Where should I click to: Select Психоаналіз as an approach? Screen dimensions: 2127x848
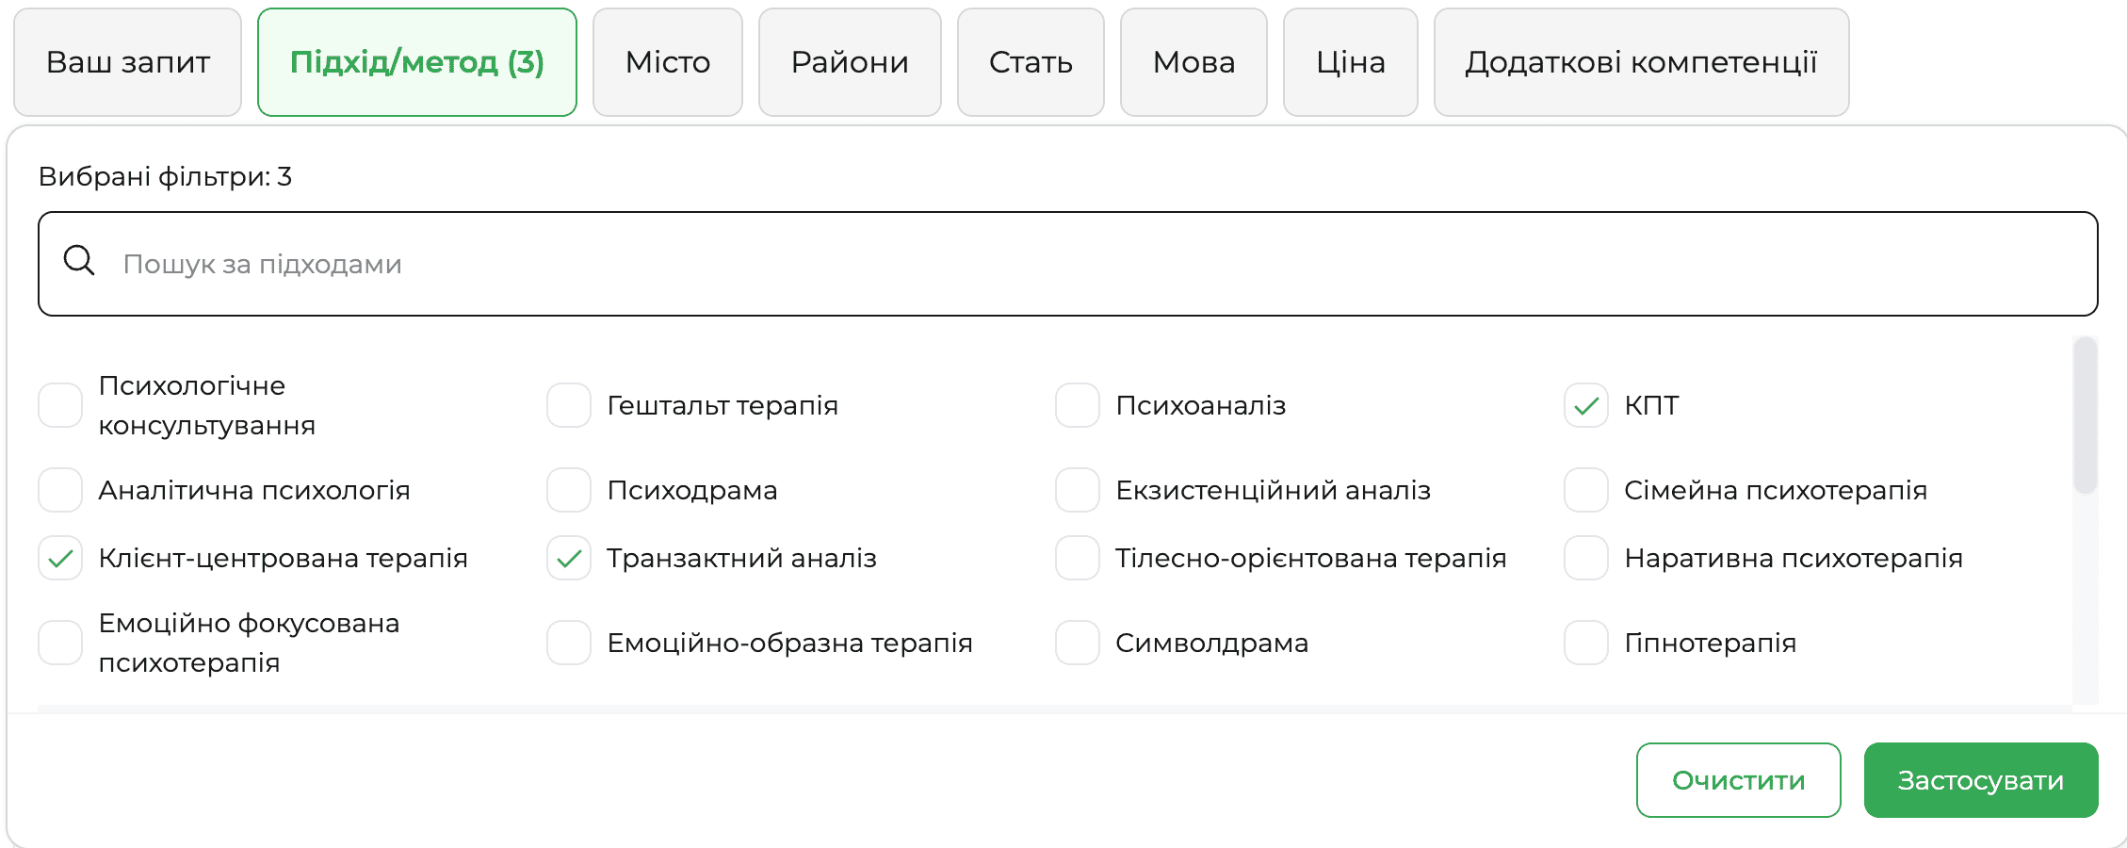point(1076,405)
